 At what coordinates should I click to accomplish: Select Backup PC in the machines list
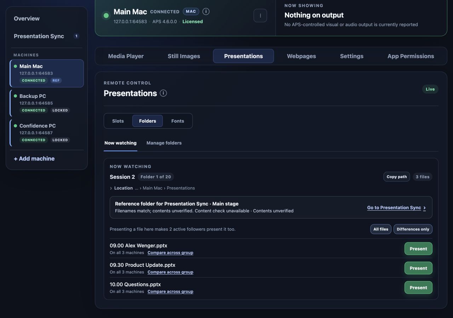tap(47, 103)
